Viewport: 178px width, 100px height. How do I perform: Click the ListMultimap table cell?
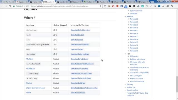pos(38,73)
